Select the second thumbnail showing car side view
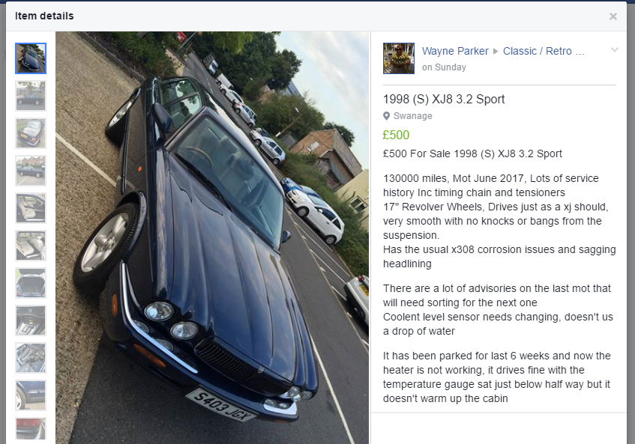The image size is (635, 444). [31, 96]
